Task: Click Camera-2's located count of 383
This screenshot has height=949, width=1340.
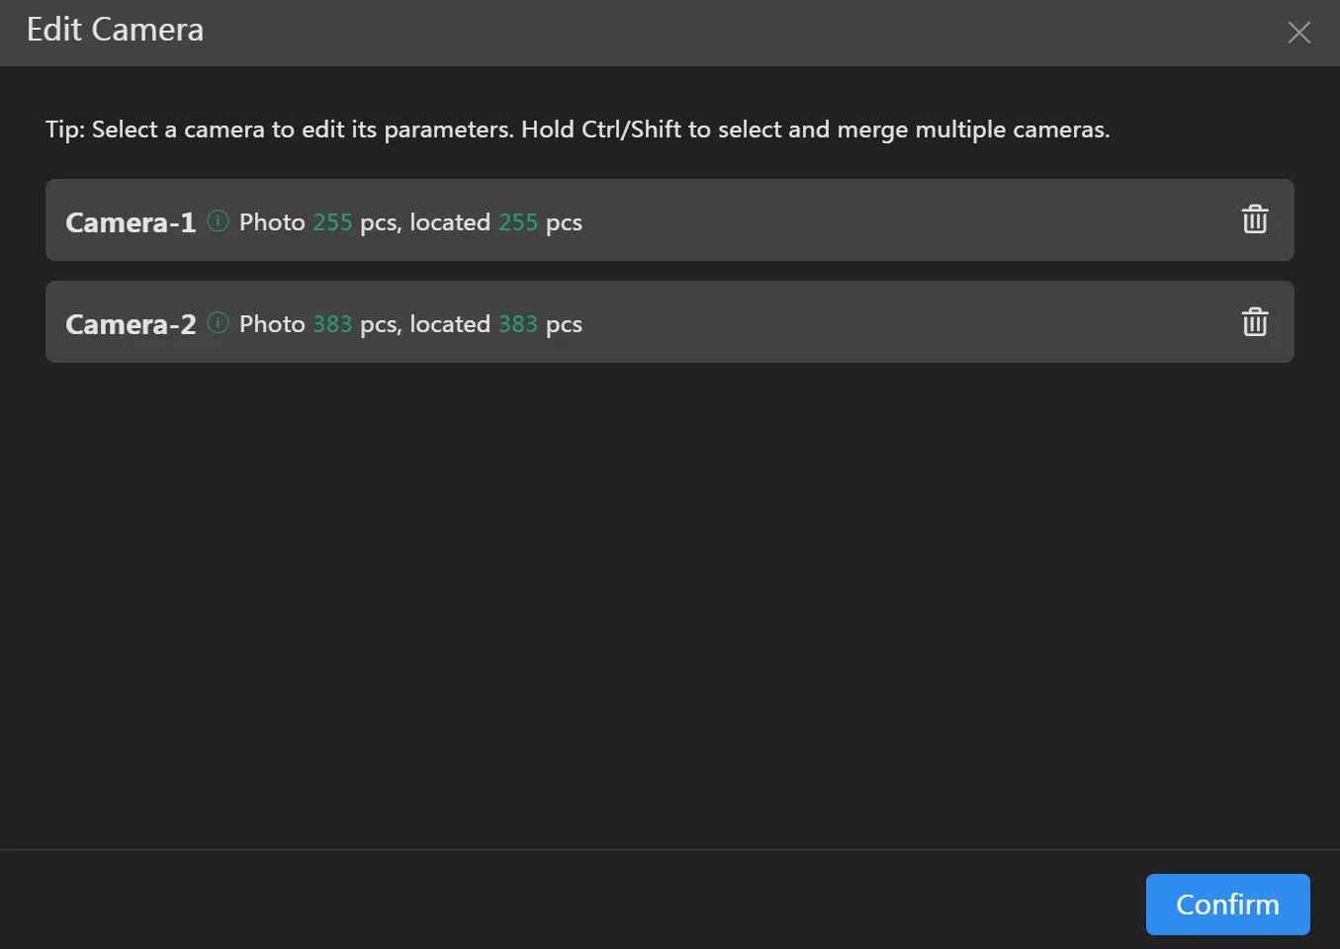Action: 517,324
